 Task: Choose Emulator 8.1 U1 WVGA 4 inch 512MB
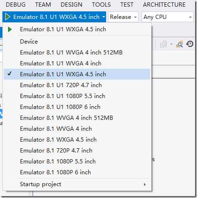tap(77, 53)
